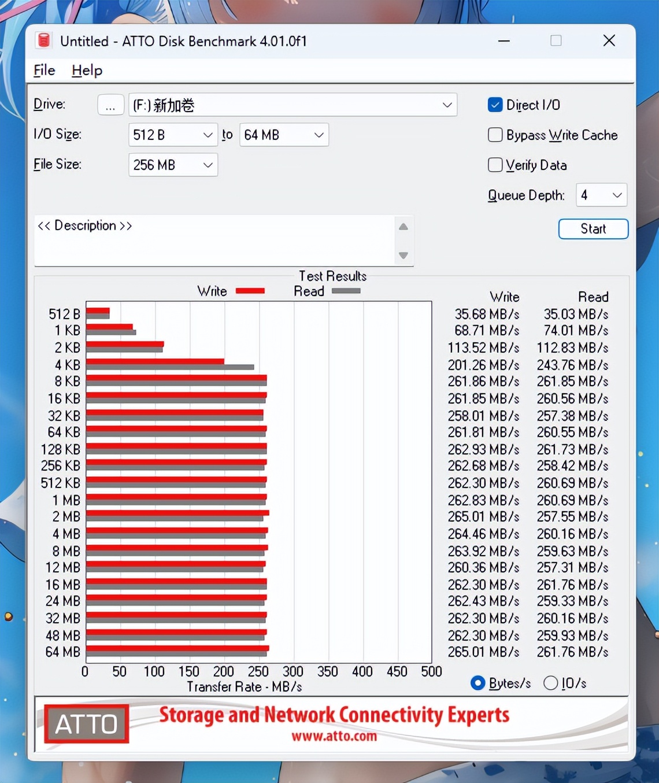Click the gray Read legend swatch
Image resolution: width=659 pixels, height=783 pixels.
pos(346,291)
